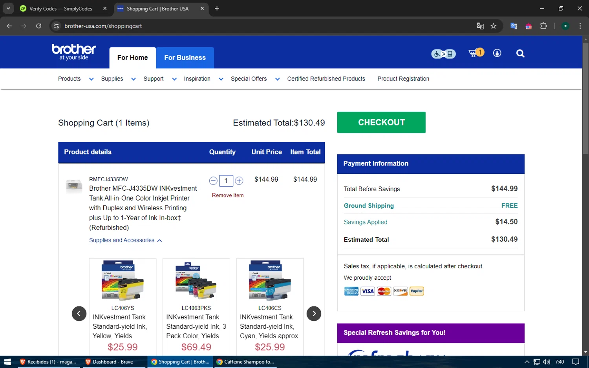This screenshot has width=589, height=368.
Task: Expand the Supplies menu chevron
Action: click(134, 79)
